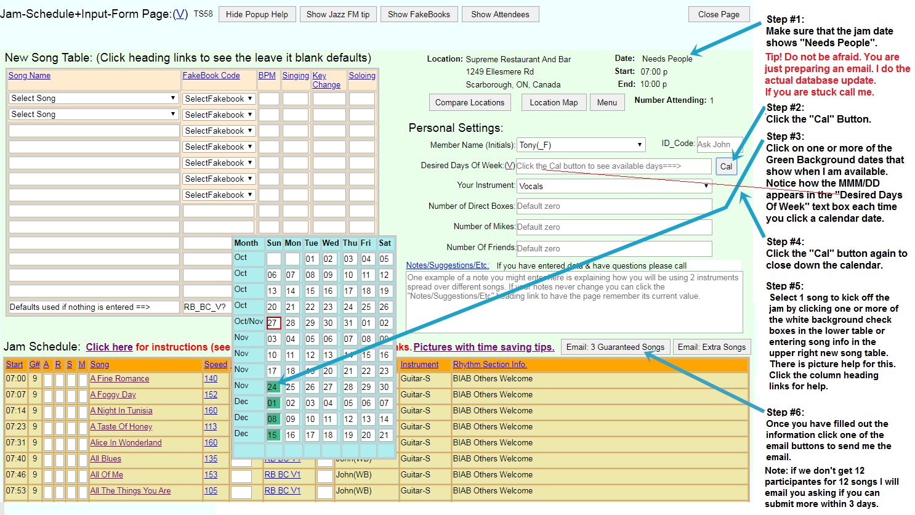Open the A Fine Romance song link
Screen dimensions: 915x515
pyautogui.click(x=120, y=378)
